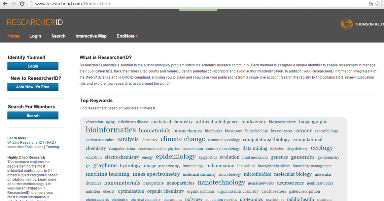
Task: Select the oxidative stress keyword
Action: (x=273, y=191)
